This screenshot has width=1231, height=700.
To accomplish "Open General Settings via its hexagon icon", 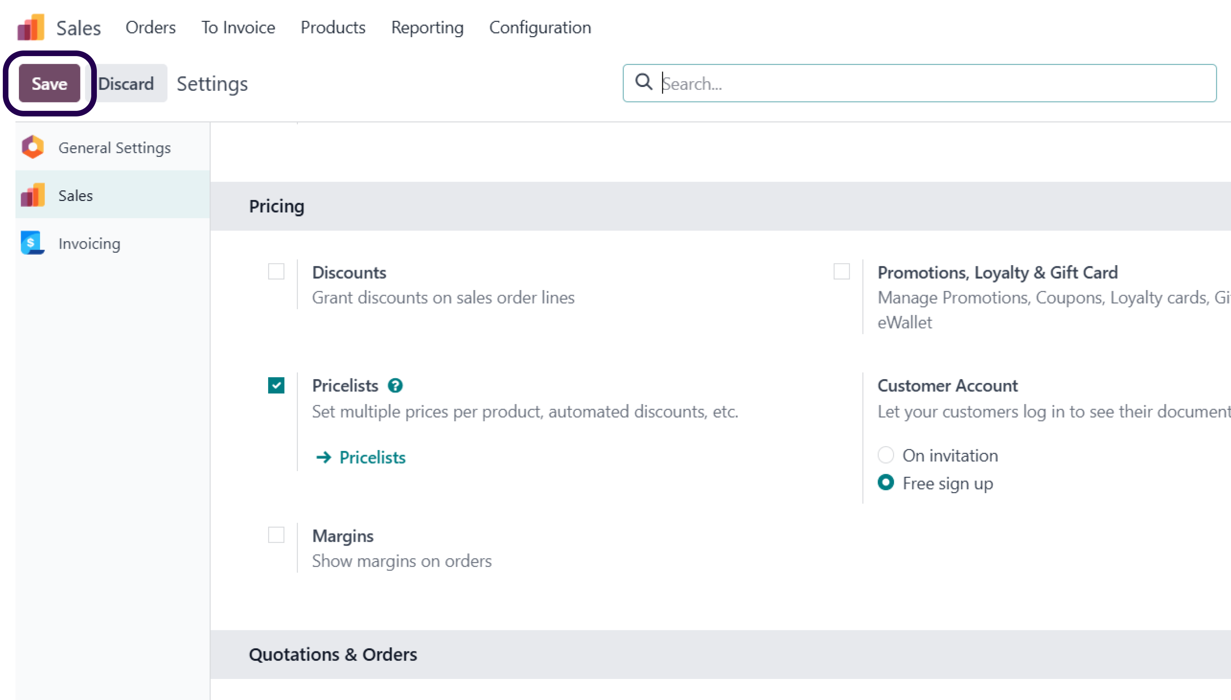I will coord(33,147).
